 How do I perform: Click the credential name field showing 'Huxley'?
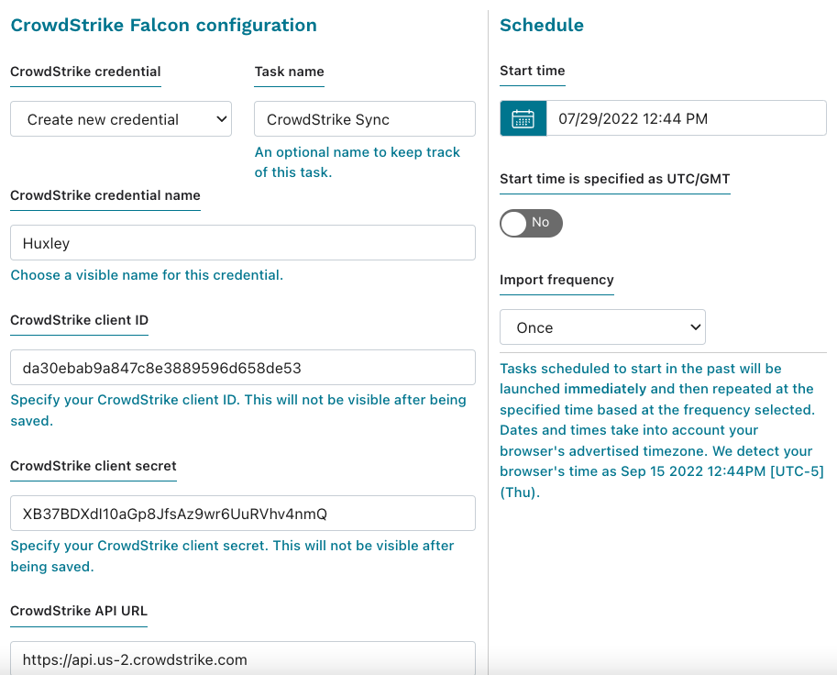[x=242, y=242]
